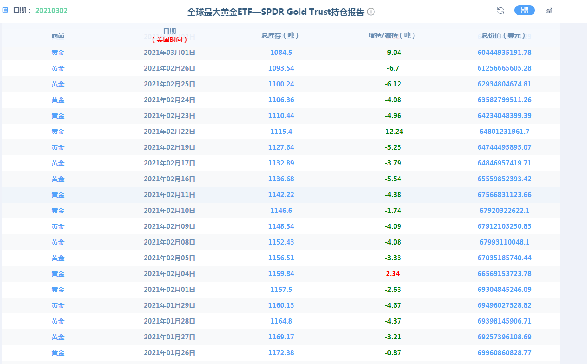Click total value 60444935191.78
The width and height of the screenshot is (587, 364).
tap(504, 53)
